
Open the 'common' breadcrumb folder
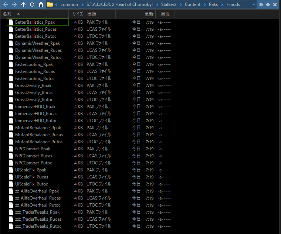69,5
